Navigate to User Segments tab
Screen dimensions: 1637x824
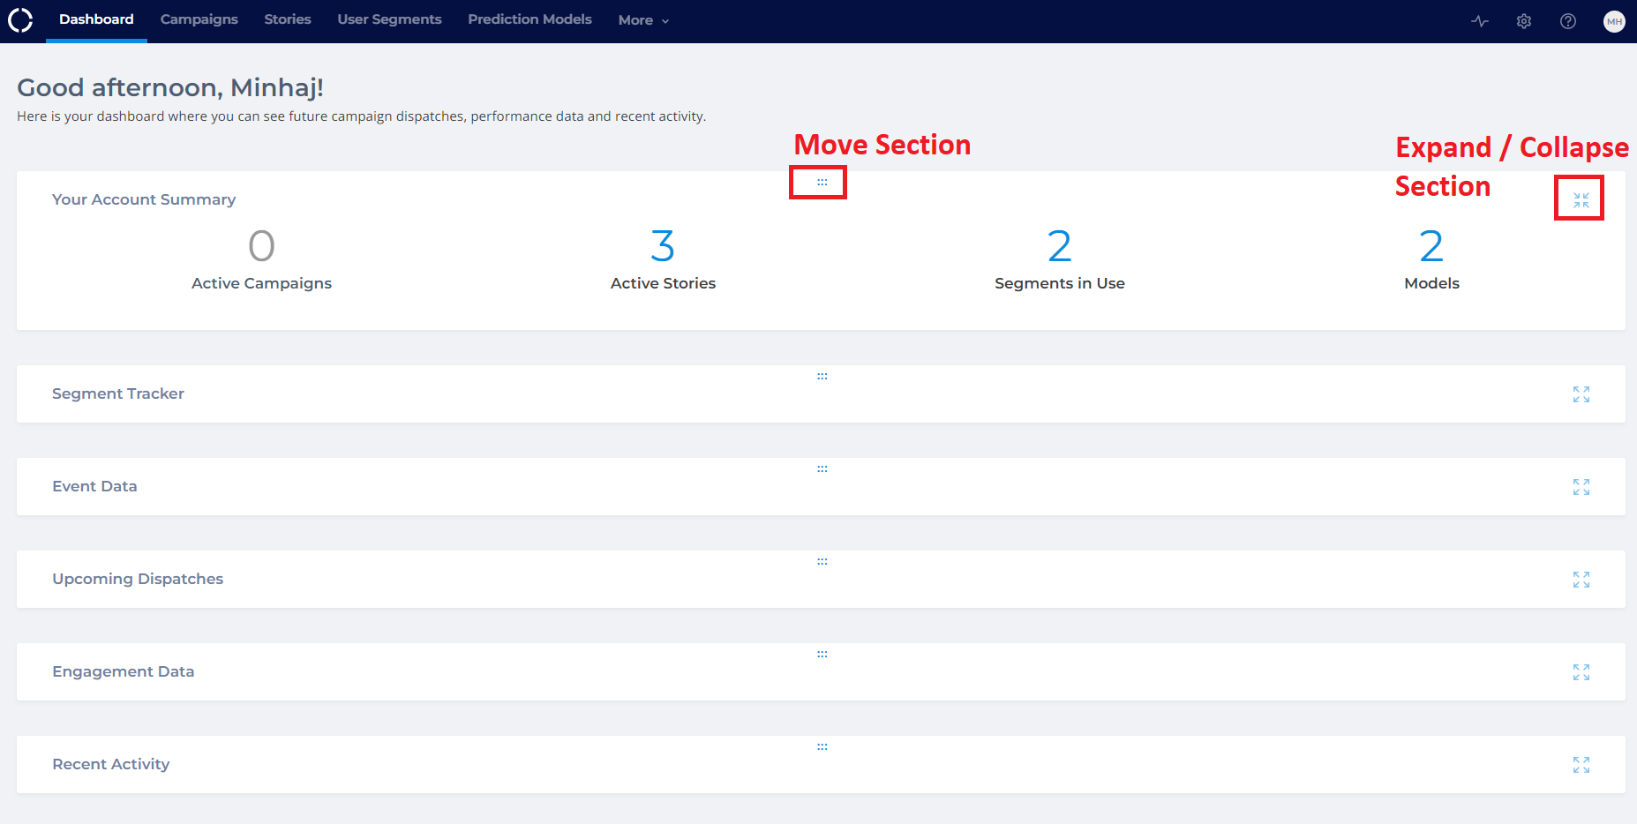tap(389, 19)
